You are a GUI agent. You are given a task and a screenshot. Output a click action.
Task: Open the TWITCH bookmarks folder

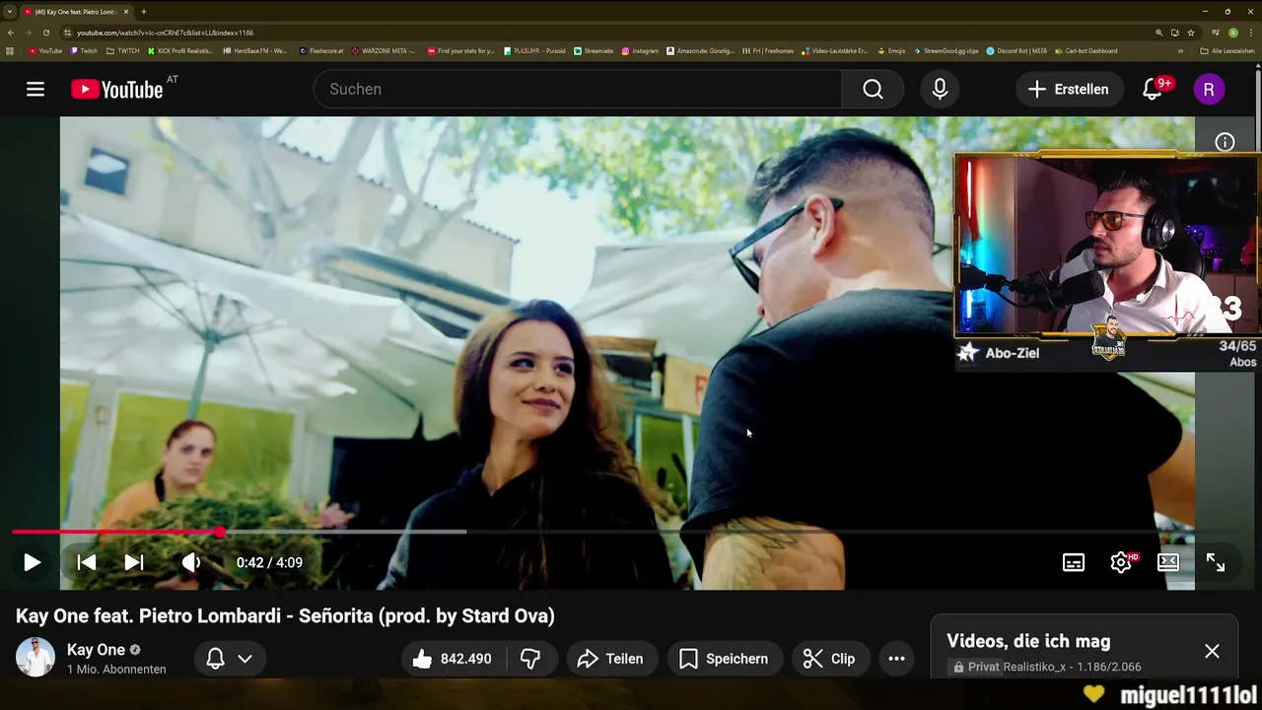pyautogui.click(x=123, y=51)
